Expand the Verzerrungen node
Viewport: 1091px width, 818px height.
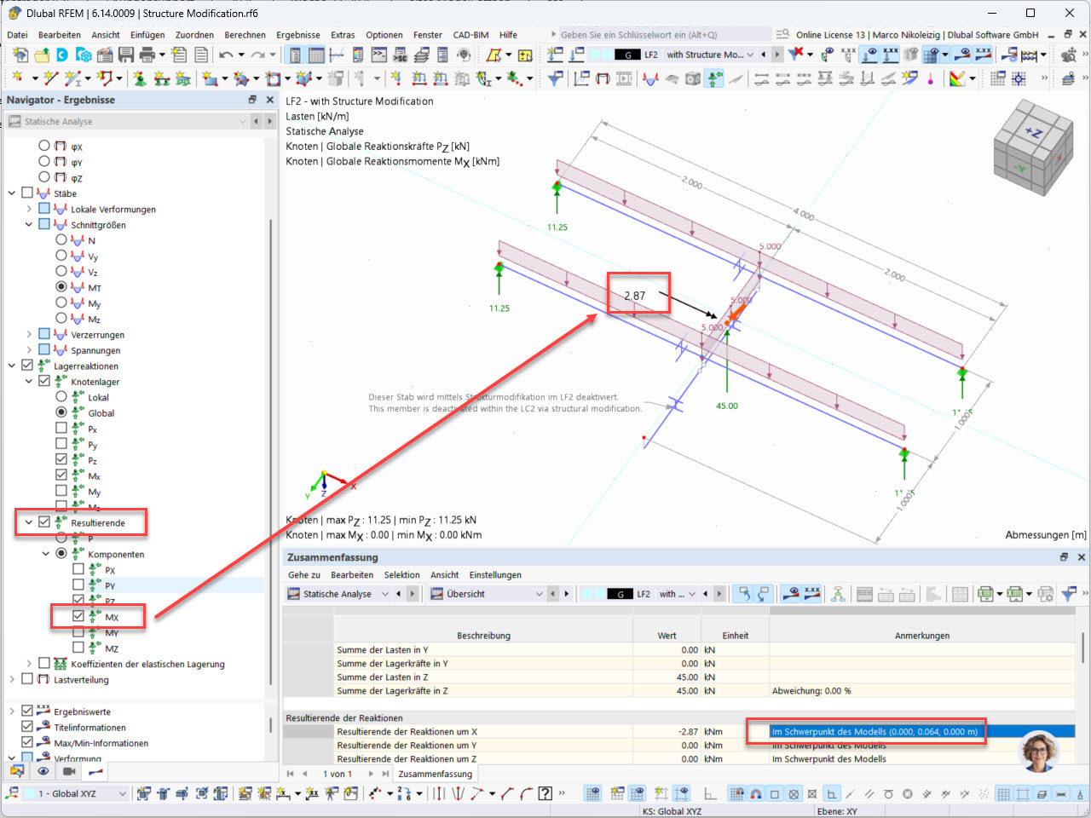(29, 334)
